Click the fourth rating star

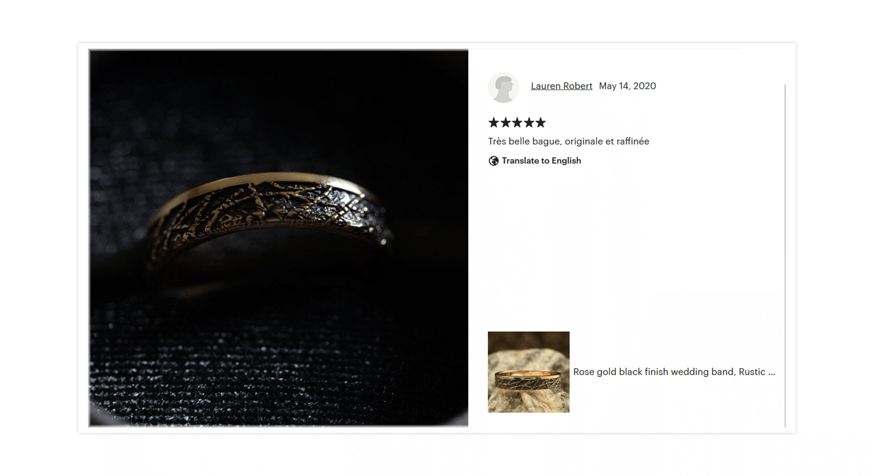529,122
